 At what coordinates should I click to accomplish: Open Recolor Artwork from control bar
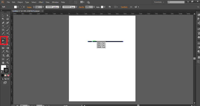tap(109, 7)
